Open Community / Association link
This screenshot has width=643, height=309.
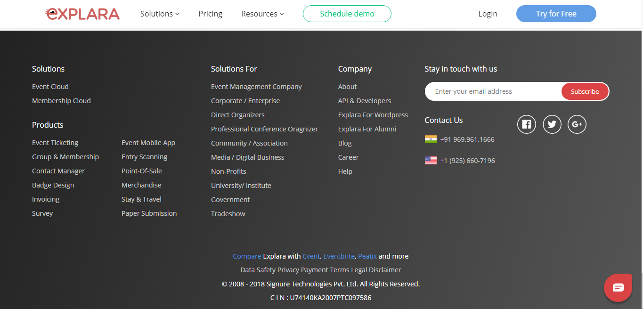(x=249, y=143)
